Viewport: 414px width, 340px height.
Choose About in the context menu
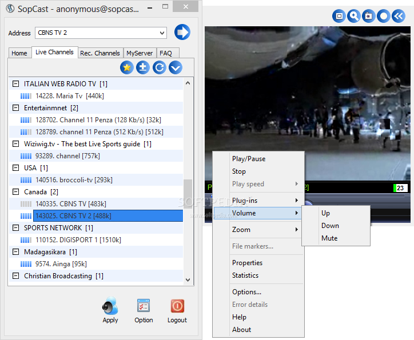[x=258, y=330]
